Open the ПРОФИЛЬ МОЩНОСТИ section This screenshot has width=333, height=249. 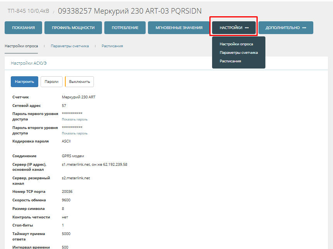coord(73,28)
